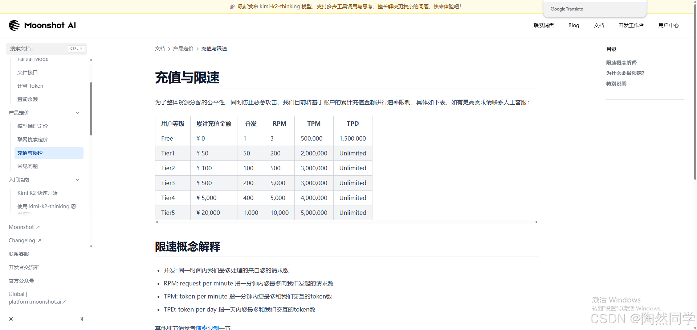Screen dimensions: 697x330
Task: Toggle light/dark theme sun icon
Action: coord(11,319)
